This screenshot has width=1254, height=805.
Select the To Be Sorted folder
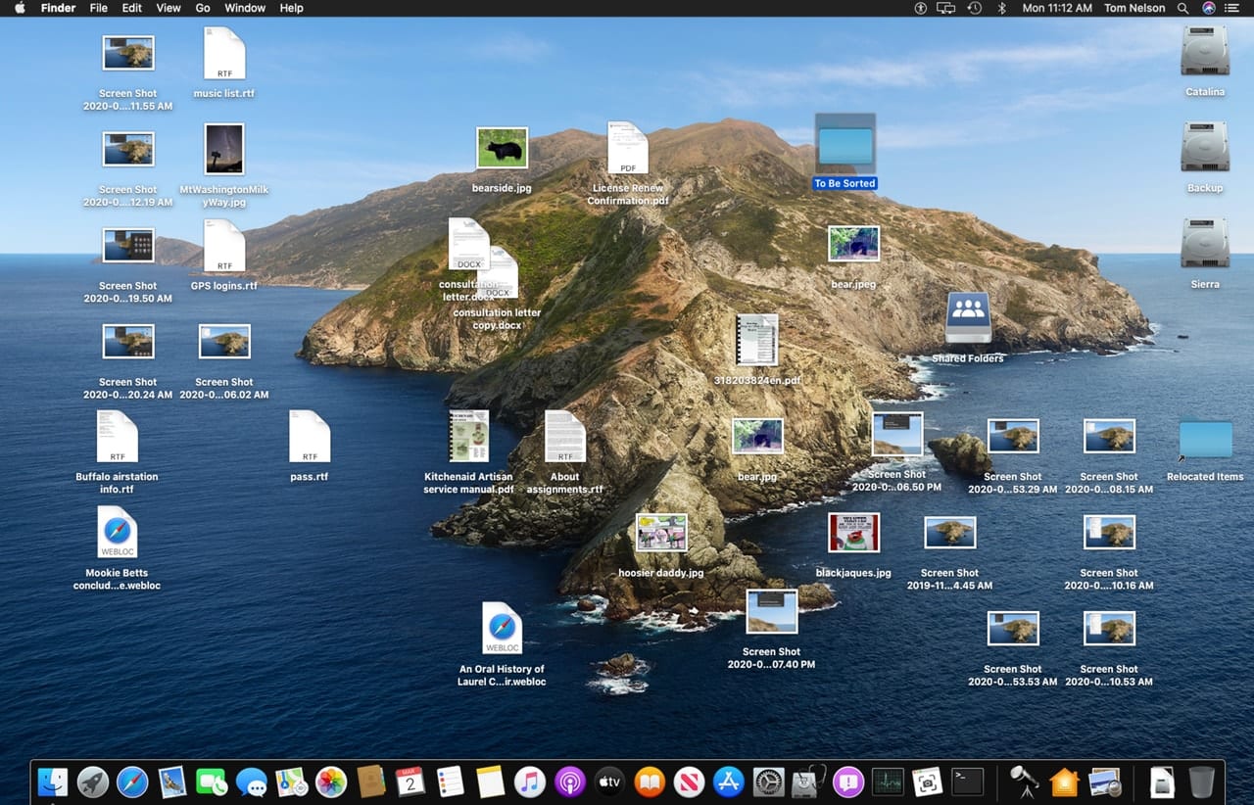coord(844,147)
